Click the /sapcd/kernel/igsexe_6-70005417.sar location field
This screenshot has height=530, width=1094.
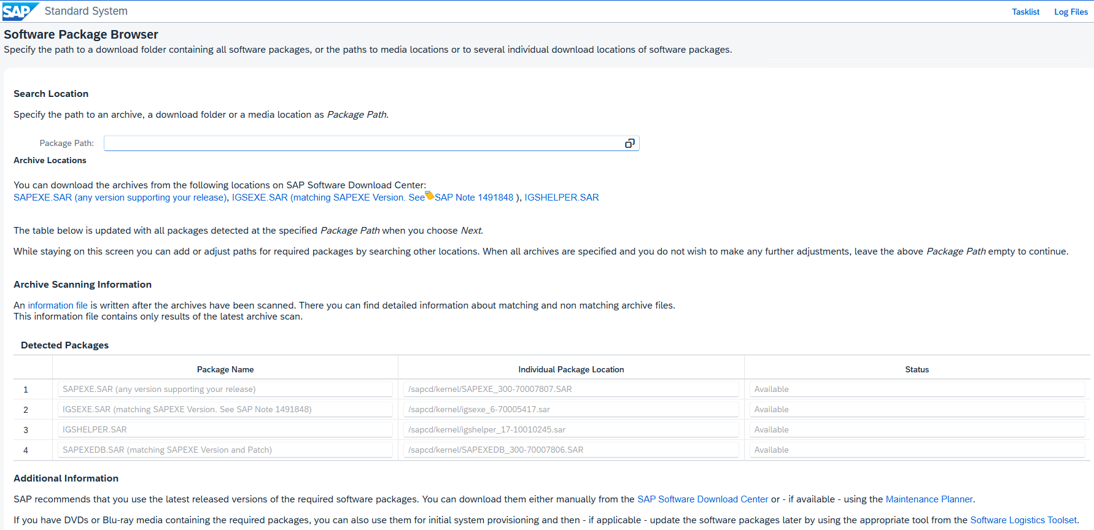click(x=571, y=409)
